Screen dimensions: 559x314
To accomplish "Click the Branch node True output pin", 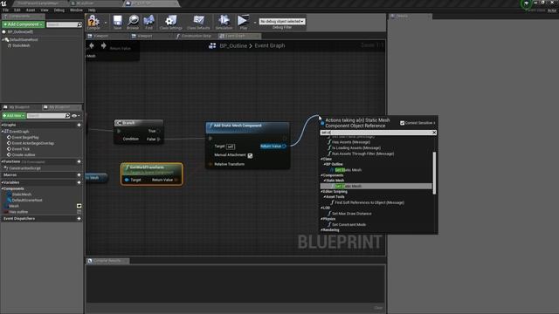I will pos(158,131).
